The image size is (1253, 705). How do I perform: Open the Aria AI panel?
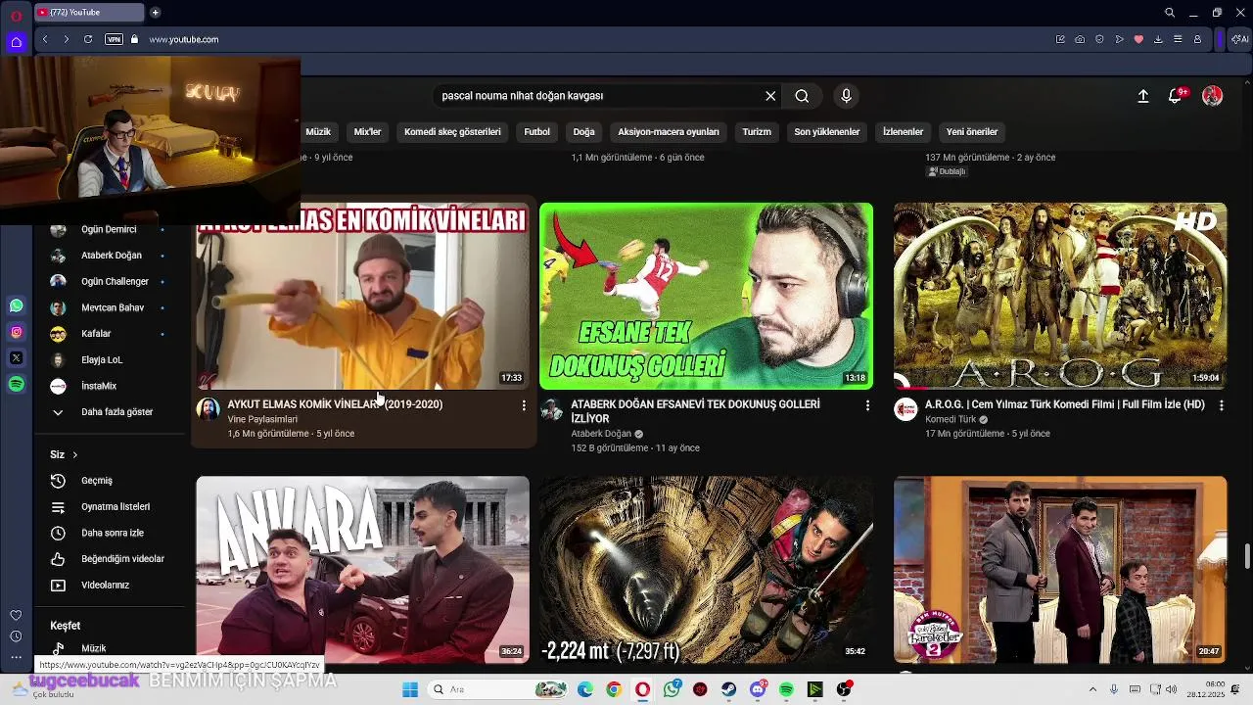pyautogui.click(x=1239, y=39)
